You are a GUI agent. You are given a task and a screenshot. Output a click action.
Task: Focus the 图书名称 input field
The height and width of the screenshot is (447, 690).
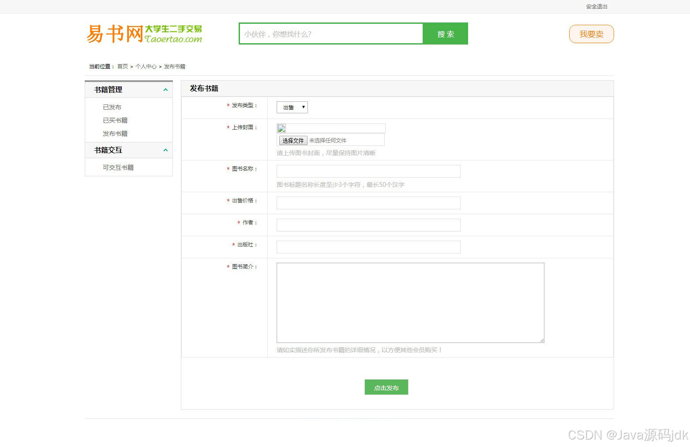click(x=368, y=171)
